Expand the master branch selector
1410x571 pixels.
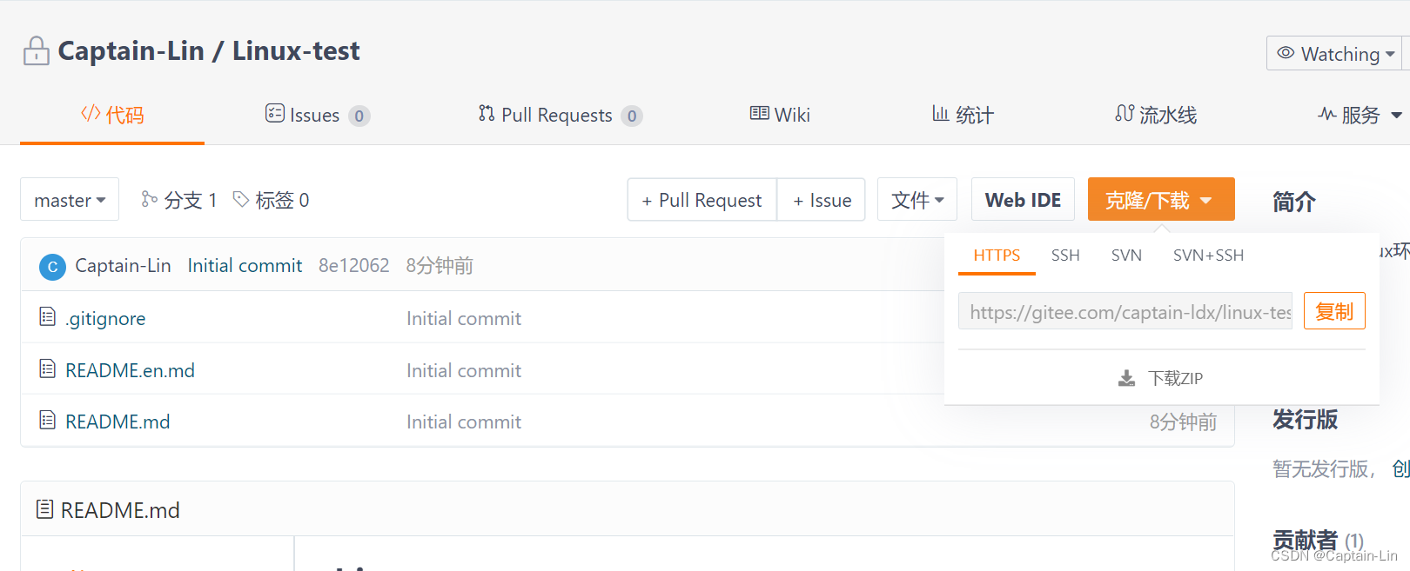coord(69,199)
